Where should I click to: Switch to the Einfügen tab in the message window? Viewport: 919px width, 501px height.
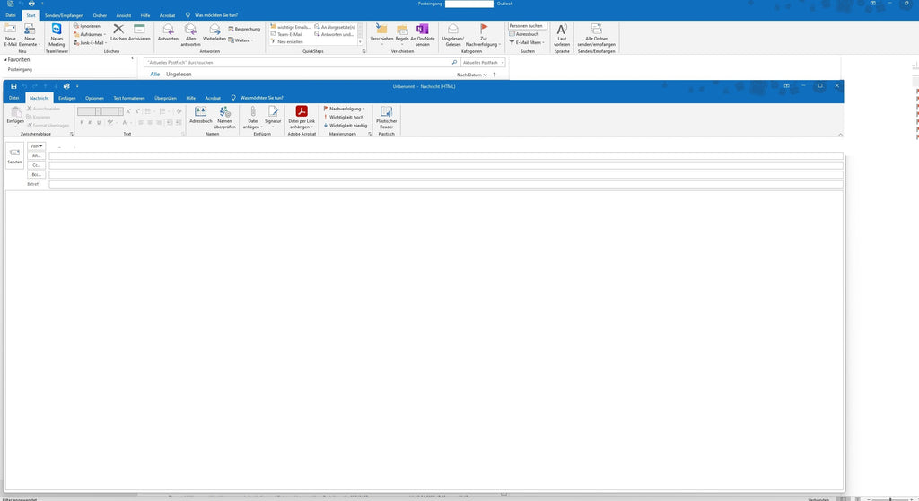(67, 97)
